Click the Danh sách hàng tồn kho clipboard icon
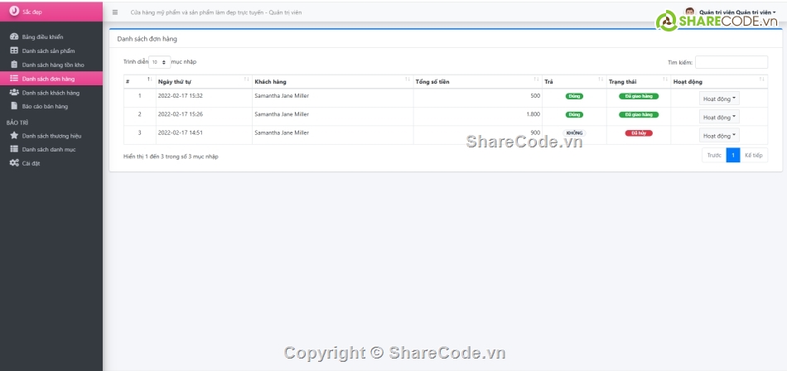 (x=14, y=65)
